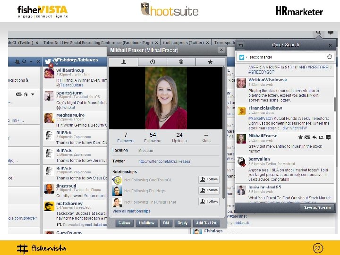340x255 pixels.
Task: Open the profile Bio tab with person icon
Action: click(x=123, y=62)
